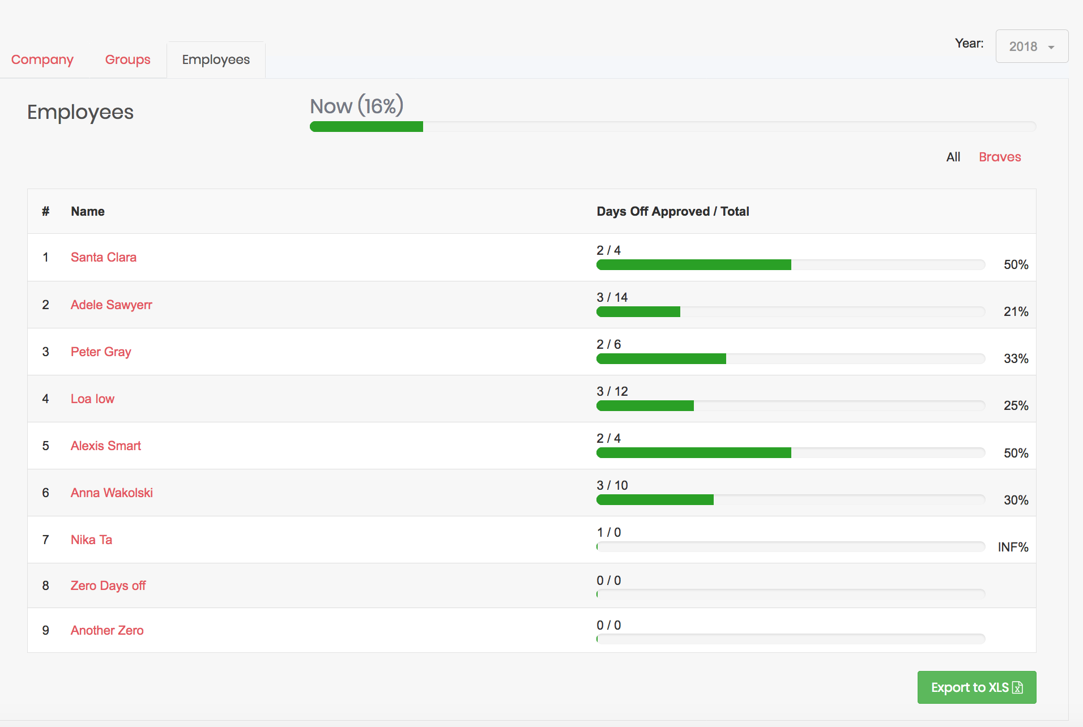Filter the list by All employees
This screenshot has height=727, width=1083.
pos(953,157)
